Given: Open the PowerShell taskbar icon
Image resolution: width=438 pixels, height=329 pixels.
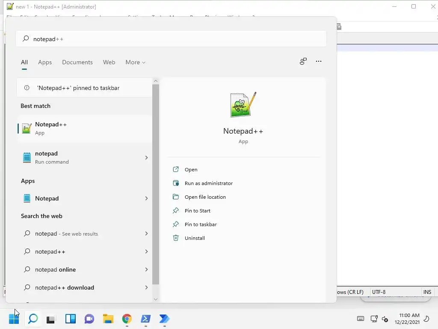Looking at the screenshot, I should point(145,319).
